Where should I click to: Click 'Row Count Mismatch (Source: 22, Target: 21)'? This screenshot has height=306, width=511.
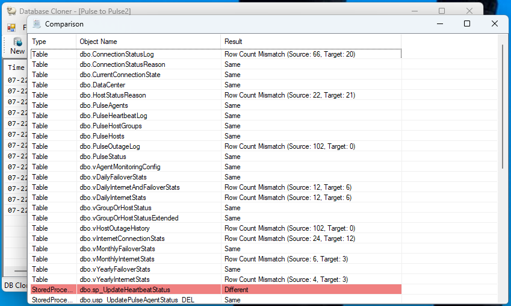[290, 95]
